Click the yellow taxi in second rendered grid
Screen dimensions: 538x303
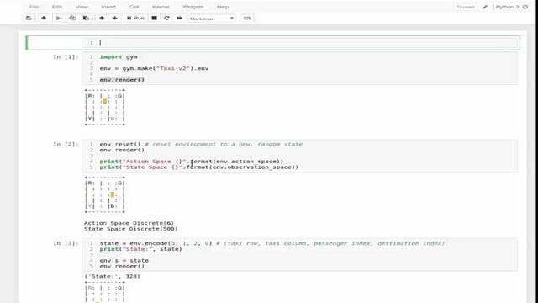click(112, 194)
